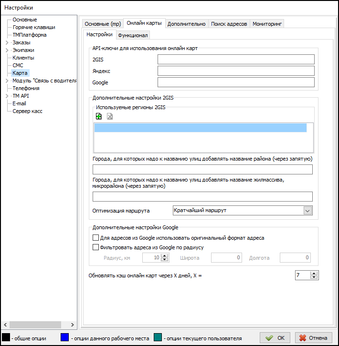This screenshot has width=339, height=346.
Task: Open the Мониторинг tab
Action: coord(267,24)
